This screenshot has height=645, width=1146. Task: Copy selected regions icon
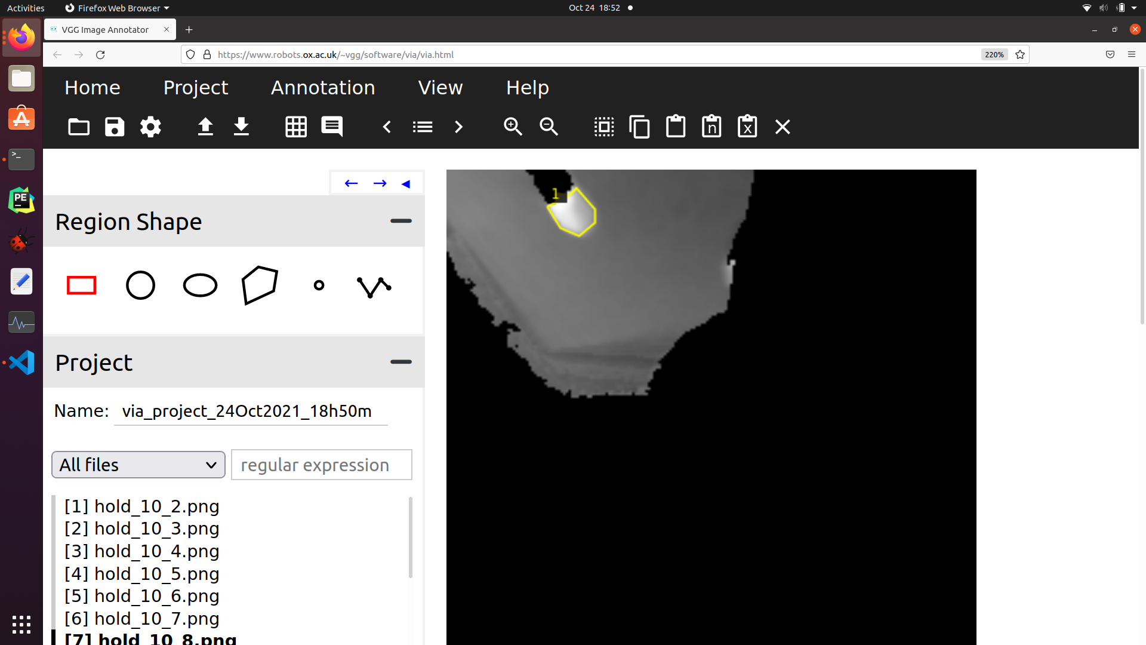click(640, 127)
